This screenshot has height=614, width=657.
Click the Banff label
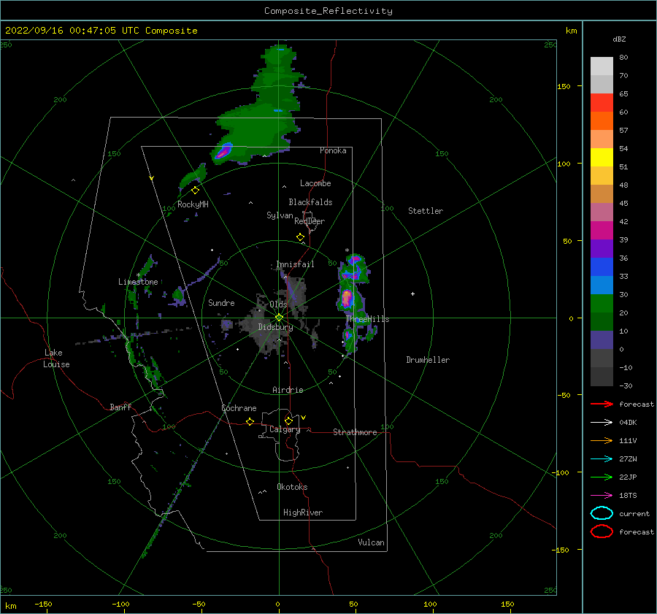pyautogui.click(x=120, y=407)
